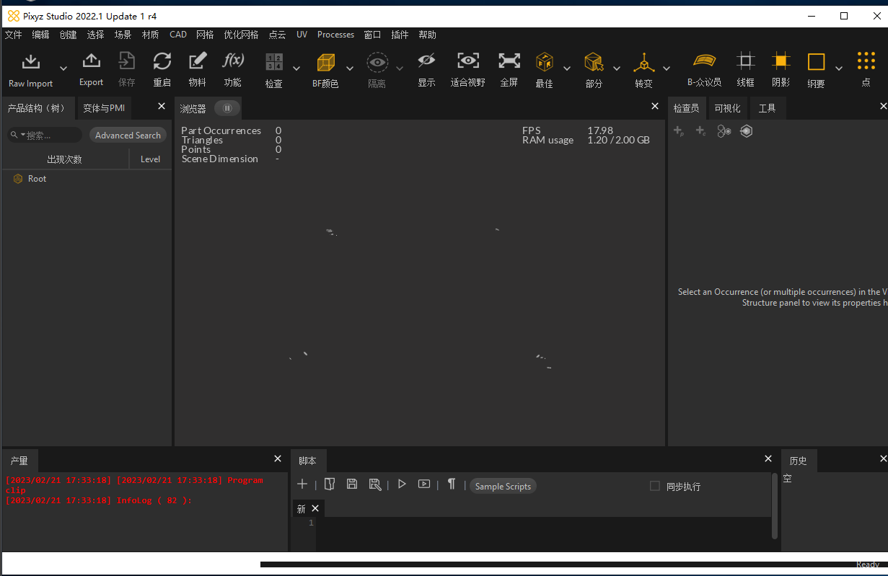Open the CAD menu
Screen dimensions: 888x576
178,35
